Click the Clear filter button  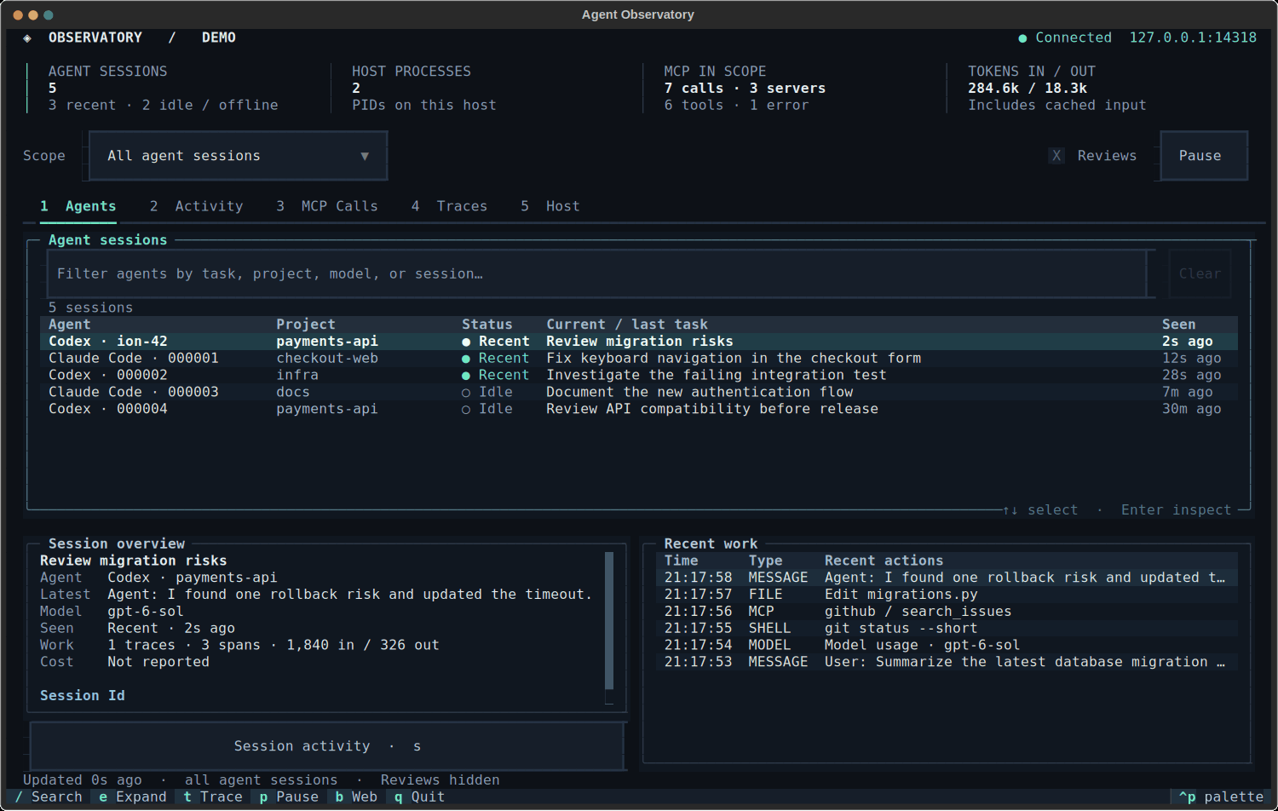(1200, 273)
